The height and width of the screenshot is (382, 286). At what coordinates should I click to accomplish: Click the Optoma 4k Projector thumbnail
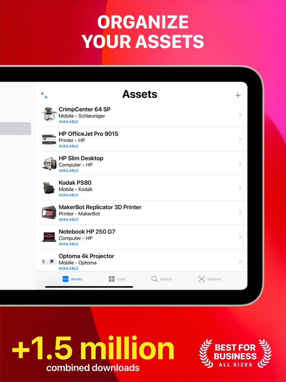[49, 261]
